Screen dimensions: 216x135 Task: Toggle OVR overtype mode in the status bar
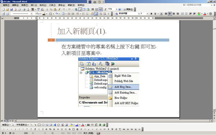[80, 133]
